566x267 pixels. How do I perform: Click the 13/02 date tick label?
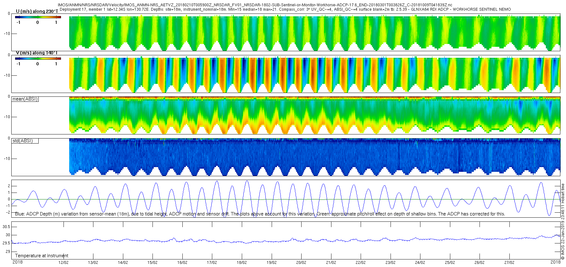(93, 263)
